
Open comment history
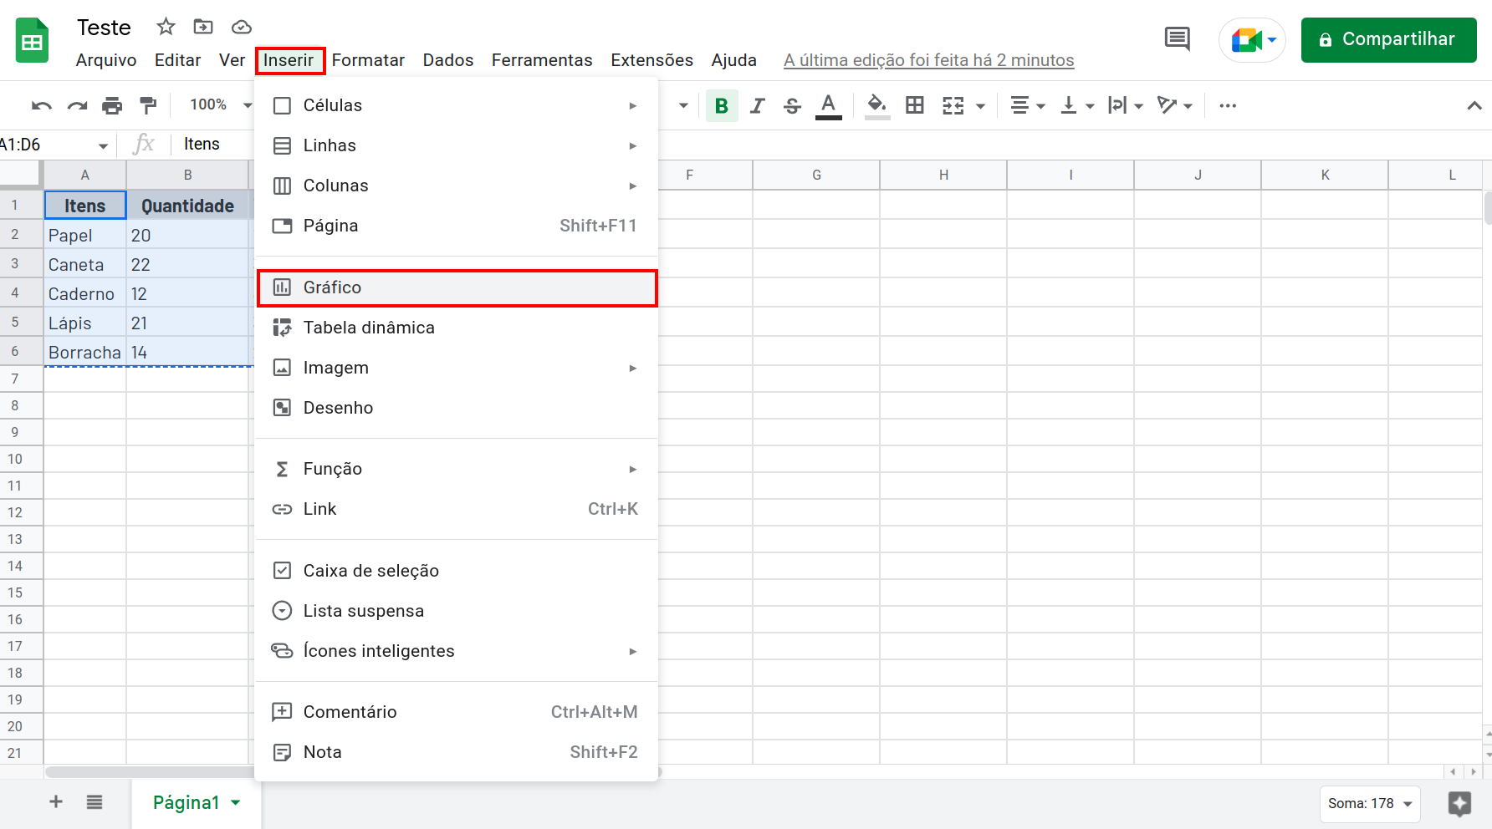click(1176, 39)
